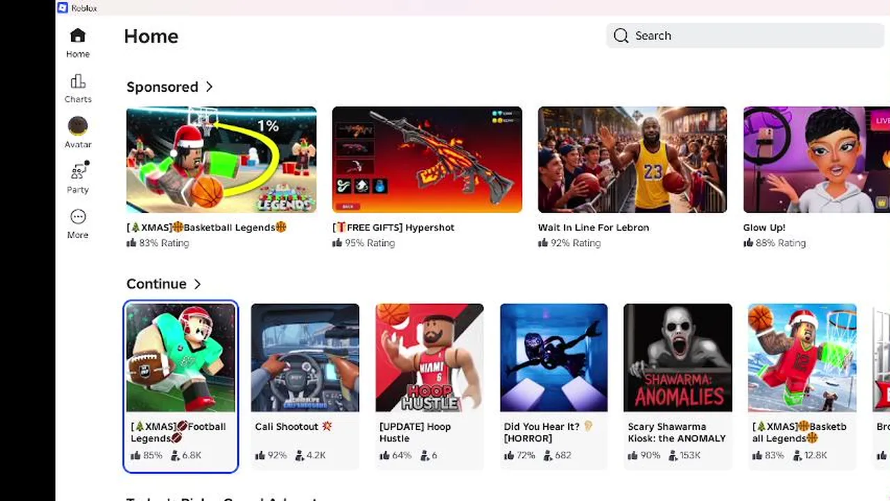The height and width of the screenshot is (501, 890).
Task: Open the Home icon in sidebar
Action: [77, 35]
